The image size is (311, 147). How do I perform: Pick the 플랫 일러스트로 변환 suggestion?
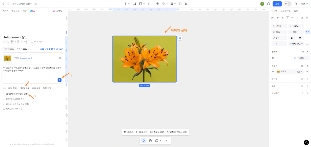coord(14,99)
